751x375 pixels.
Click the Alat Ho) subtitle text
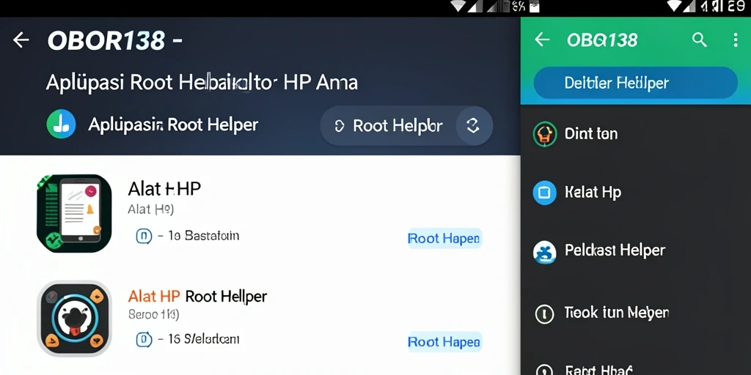[x=151, y=209]
